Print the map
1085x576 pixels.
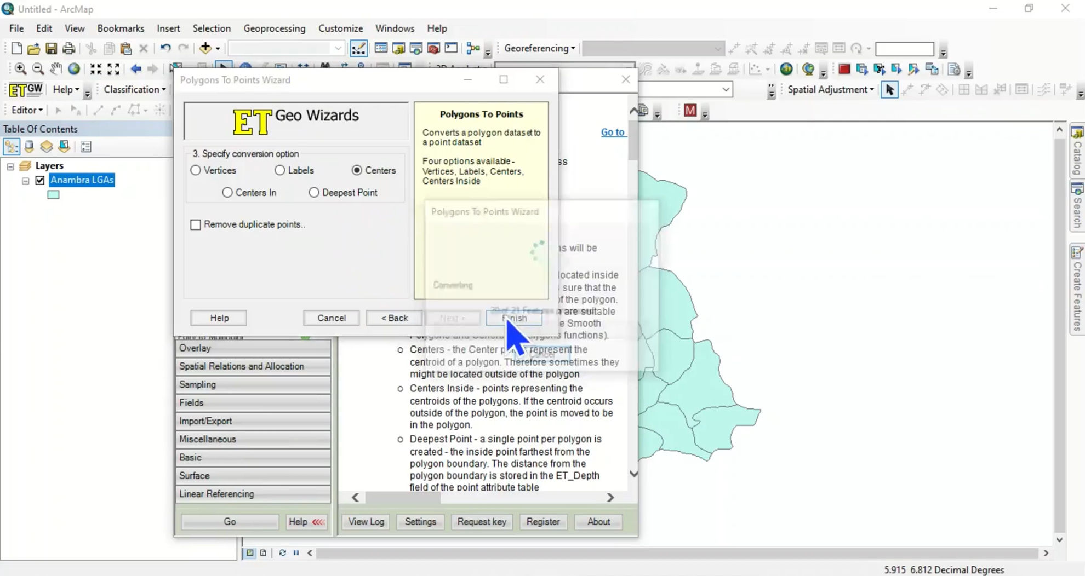68,49
